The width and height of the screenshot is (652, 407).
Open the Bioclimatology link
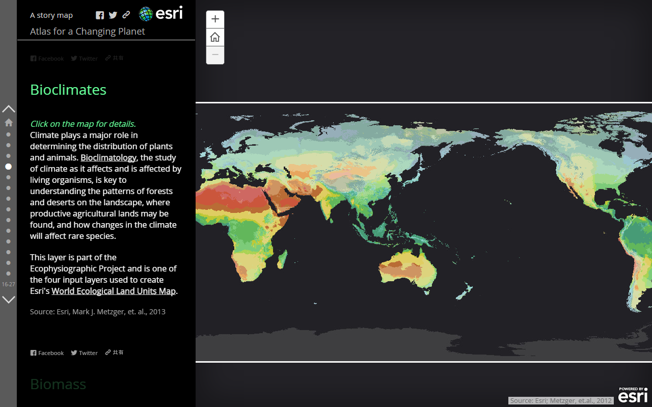pos(108,158)
